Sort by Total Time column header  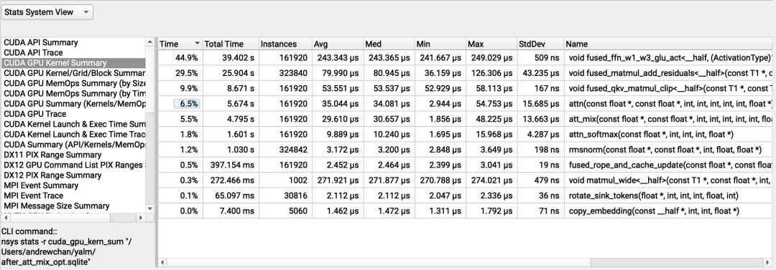pyautogui.click(x=230, y=44)
